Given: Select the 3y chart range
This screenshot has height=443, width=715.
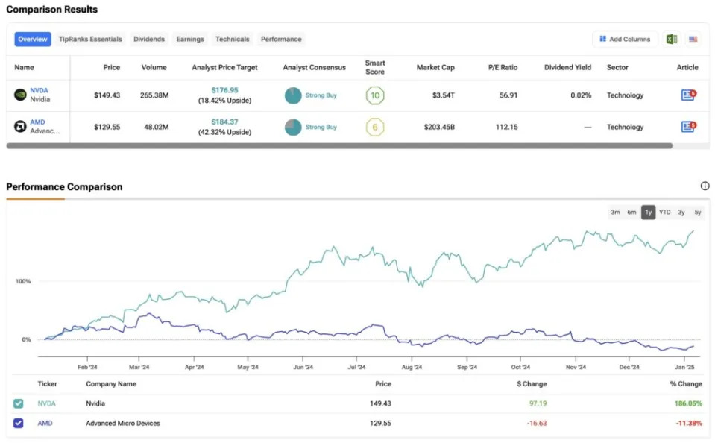Looking at the screenshot, I should [681, 212].
